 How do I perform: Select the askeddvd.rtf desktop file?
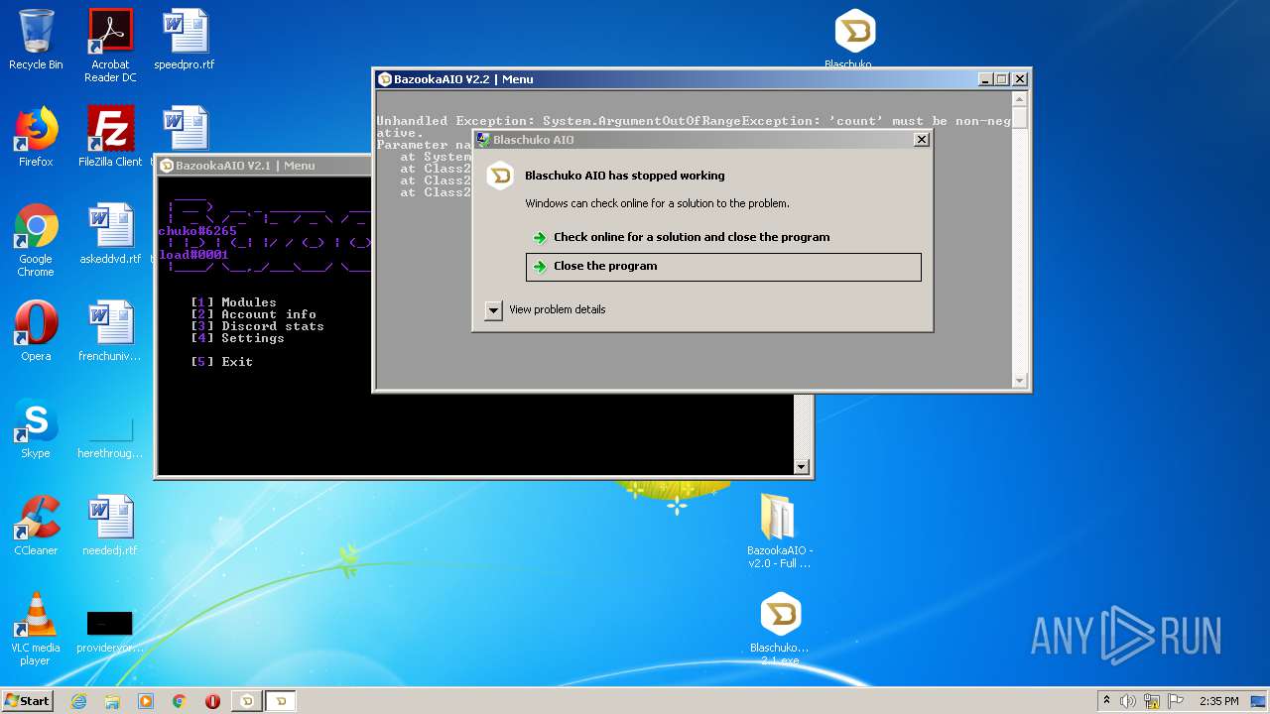(110, 235)
